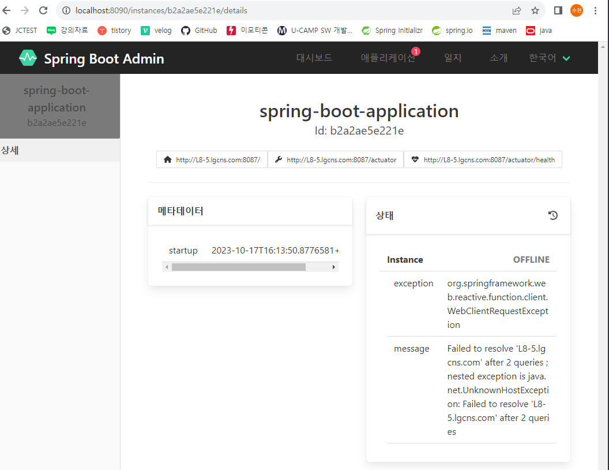
Task: Open 소개 menu item
Action: [x=499, y=58]
